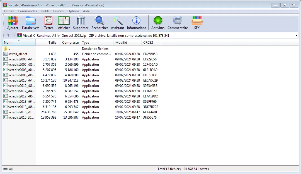This screenshot has height=174, width=301.
Task: Open the Options menu
Action: coord(73,11)
